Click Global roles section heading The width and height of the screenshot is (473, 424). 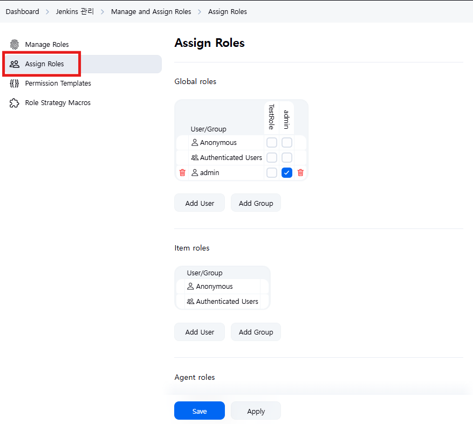click(x=195, y=82)
